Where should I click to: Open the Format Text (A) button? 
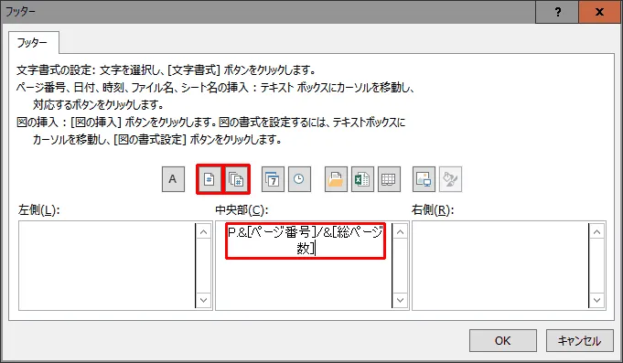coord(173,179)
